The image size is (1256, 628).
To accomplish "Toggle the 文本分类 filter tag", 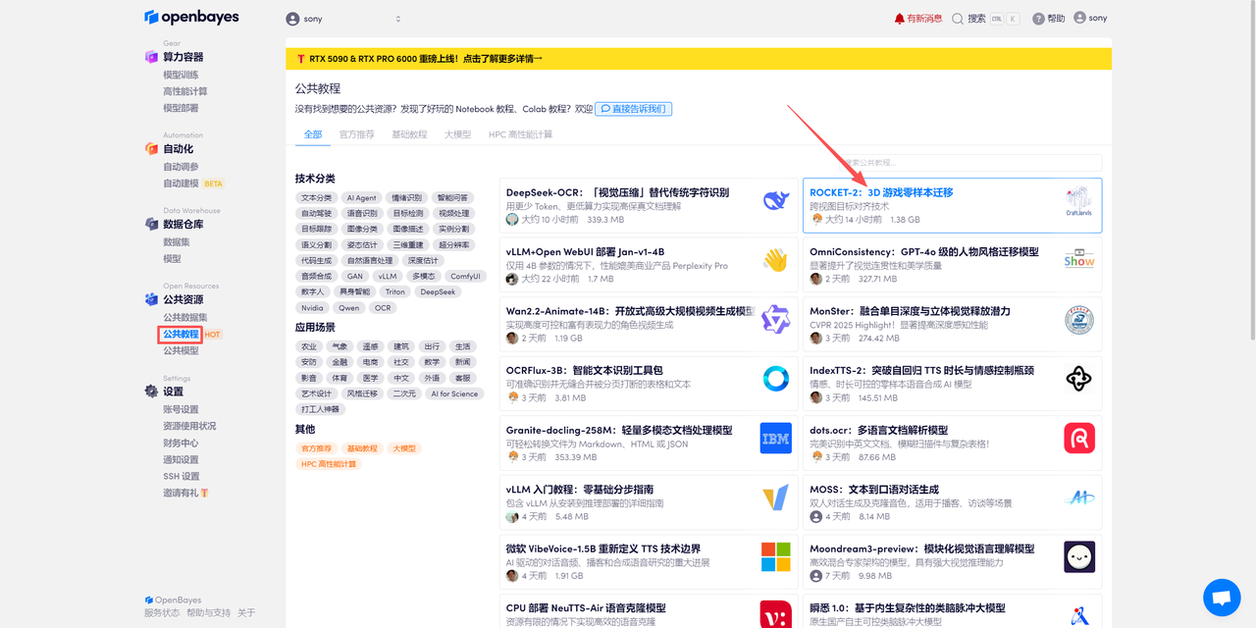I will click(x=317, y=198).
